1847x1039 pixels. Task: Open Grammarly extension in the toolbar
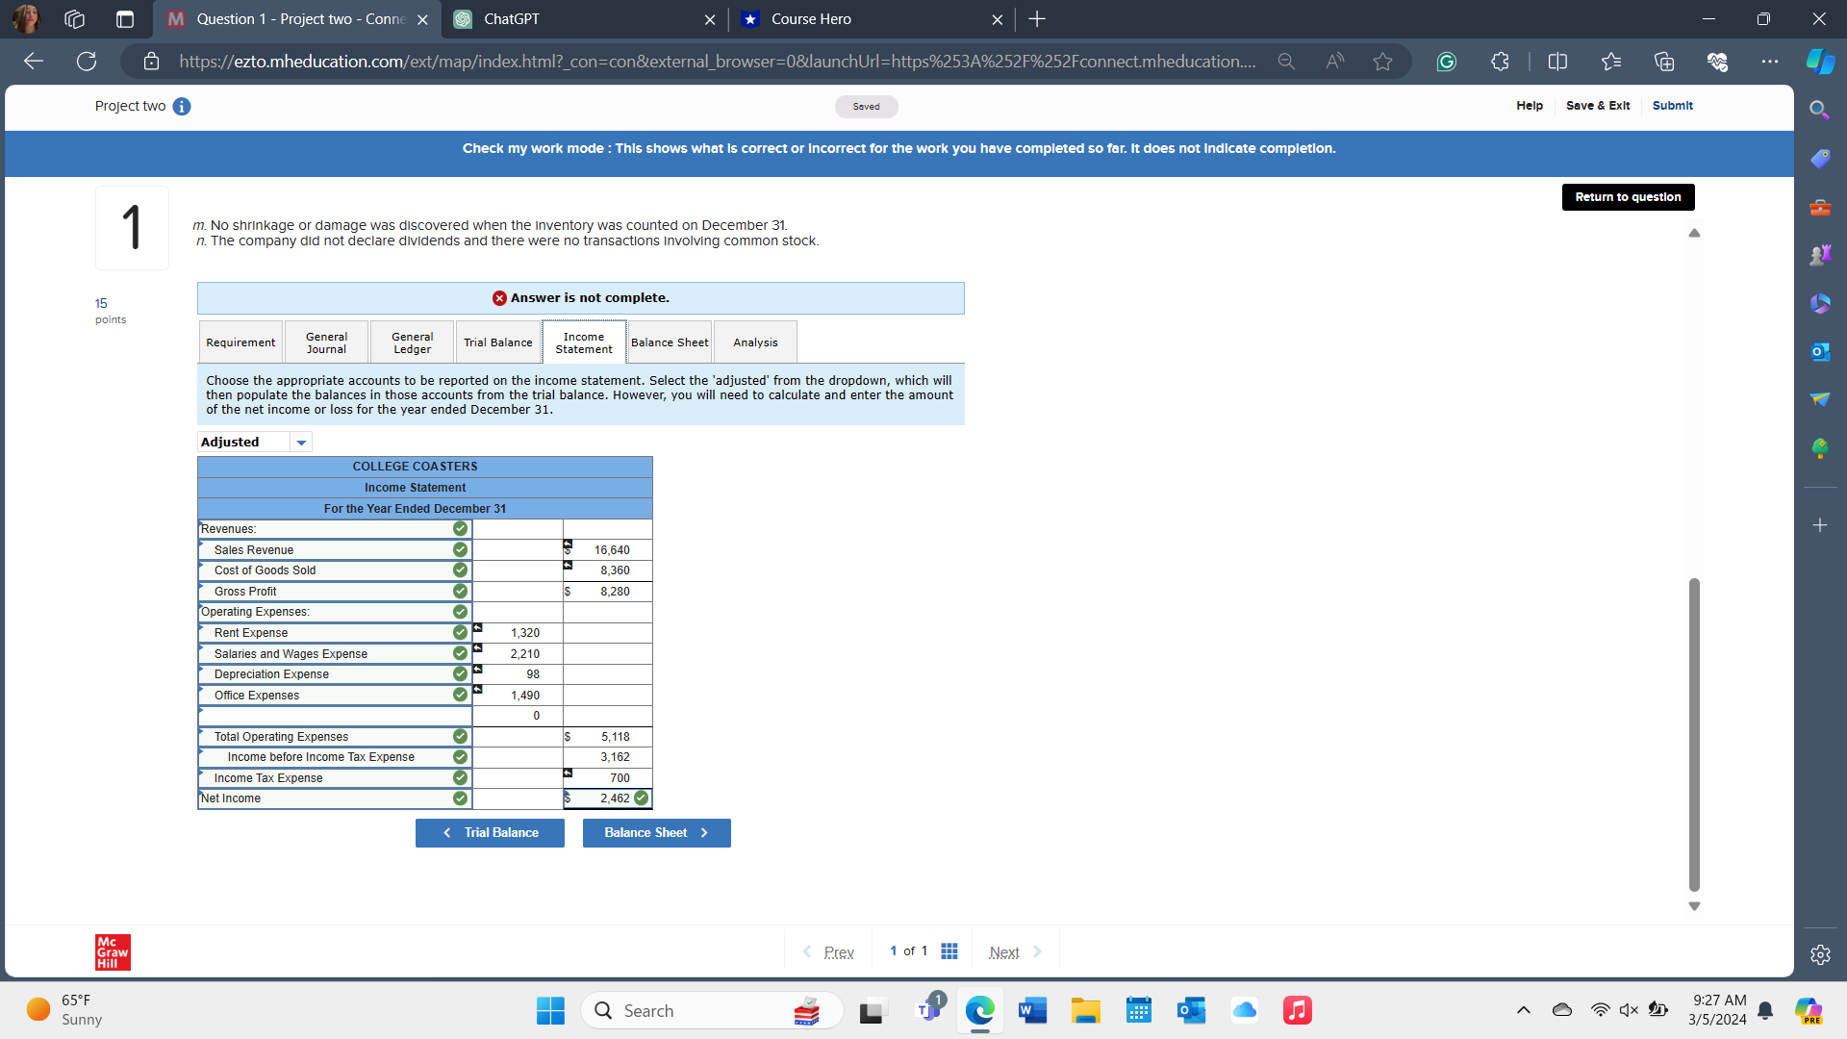pos(1447,61)
